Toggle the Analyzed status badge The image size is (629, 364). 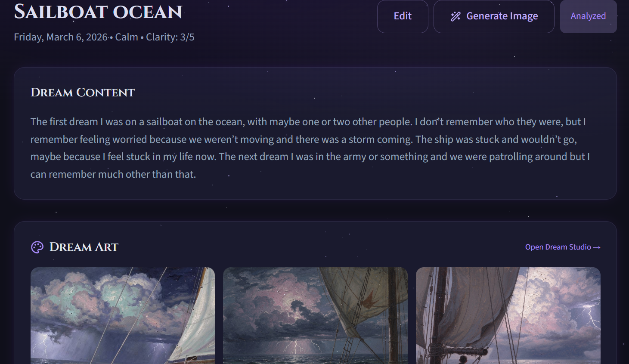[x=588, y=16]
